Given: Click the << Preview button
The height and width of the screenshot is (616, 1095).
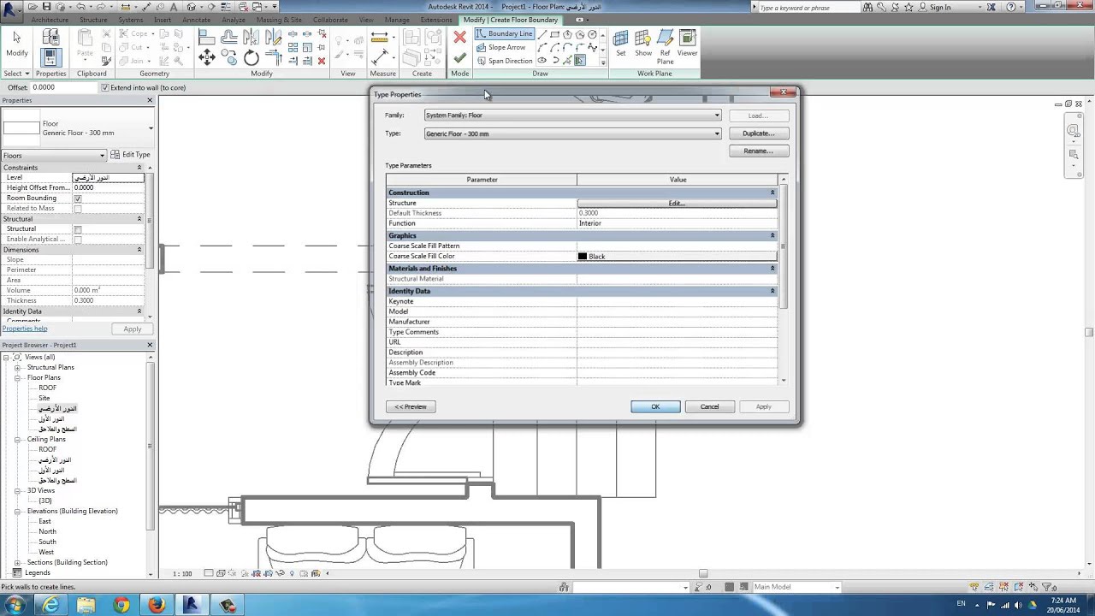Looking at the screenshot, I should (411, 406).
